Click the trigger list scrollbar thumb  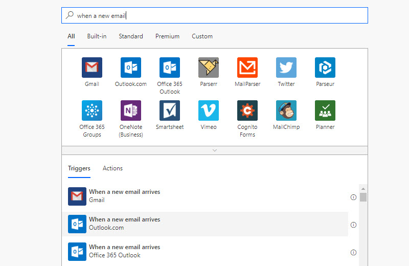tap(363, 197)
